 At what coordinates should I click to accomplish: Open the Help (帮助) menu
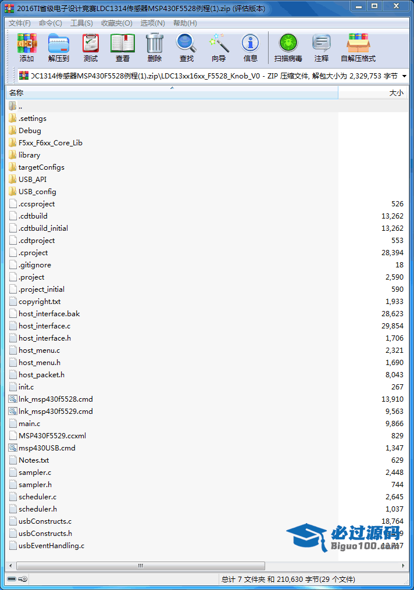pos(185,23)
